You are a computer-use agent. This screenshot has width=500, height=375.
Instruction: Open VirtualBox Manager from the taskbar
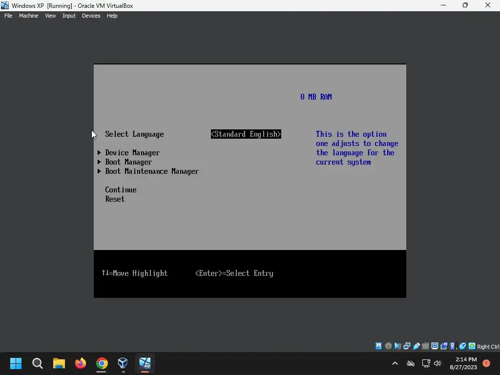point(123,363)
